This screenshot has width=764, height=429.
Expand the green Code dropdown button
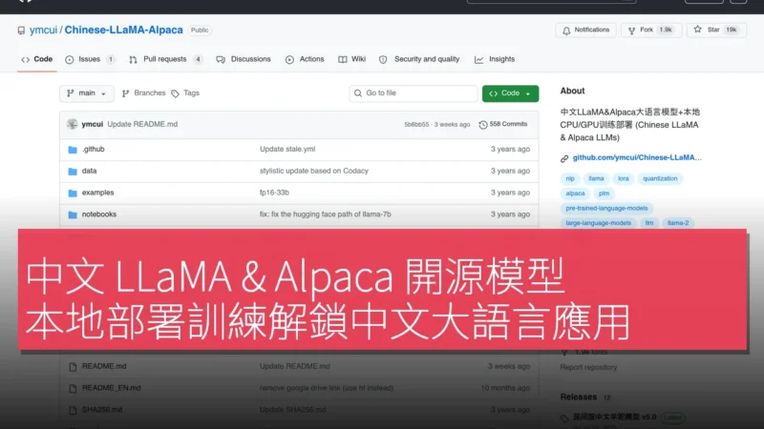(510, 93)
